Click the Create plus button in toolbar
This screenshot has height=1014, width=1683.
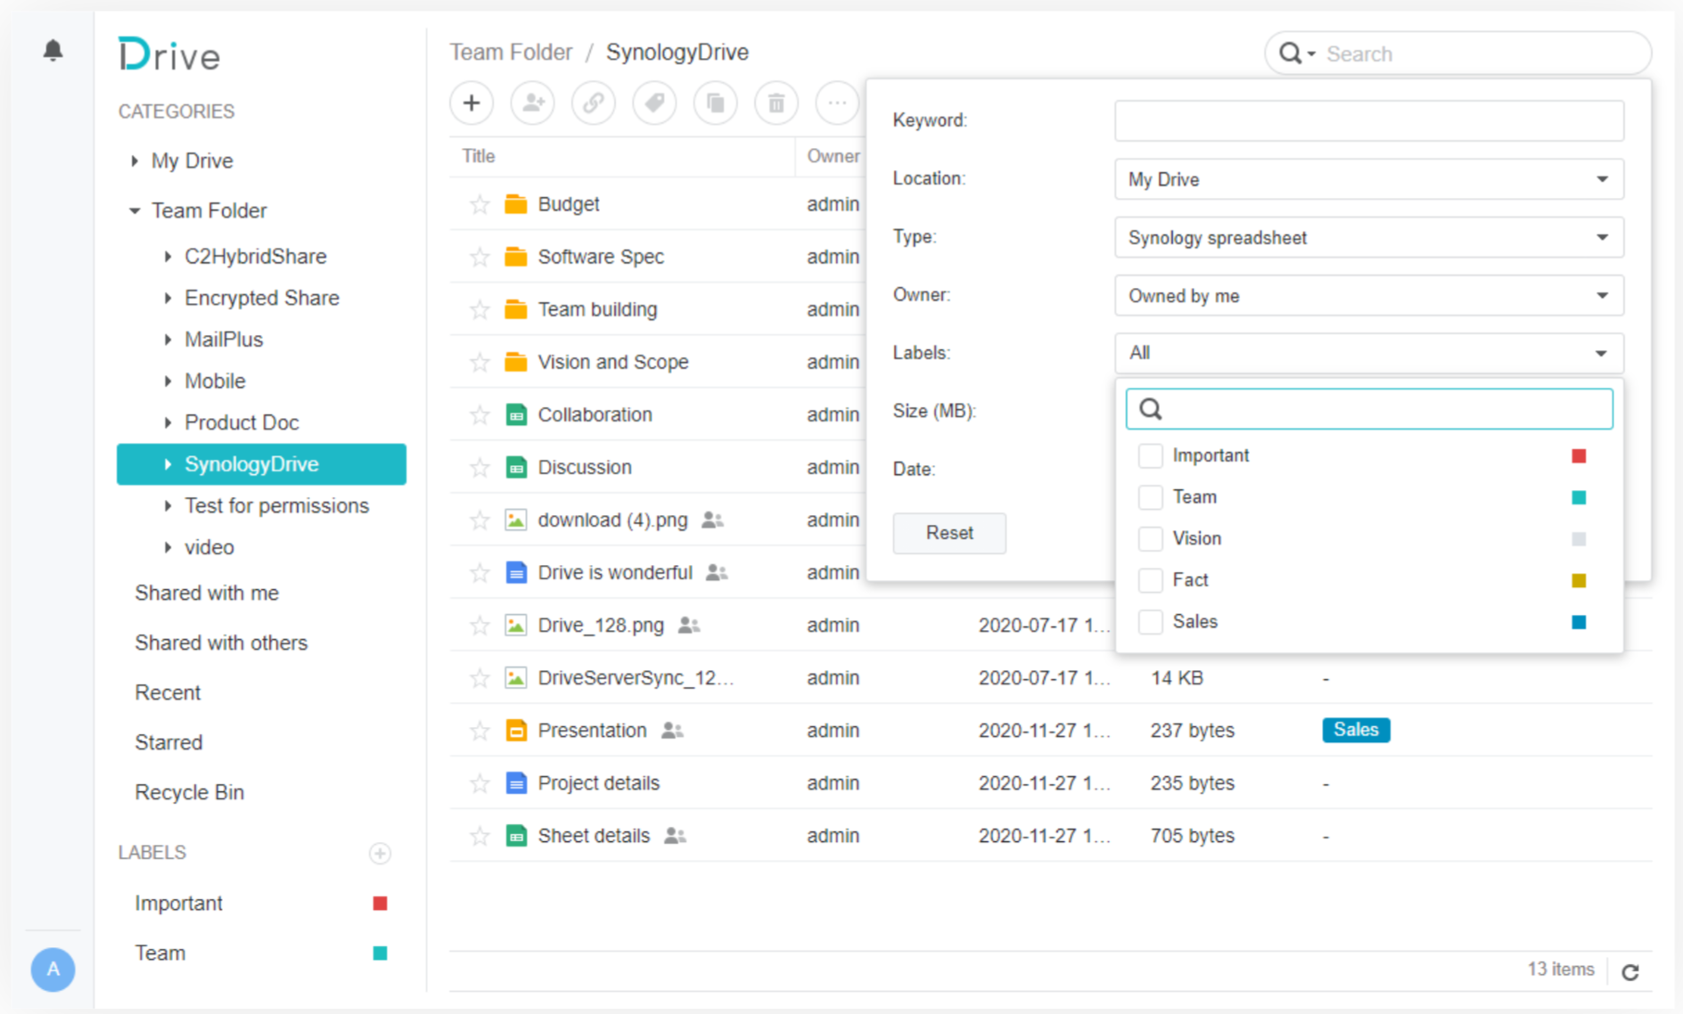point(472,103)
